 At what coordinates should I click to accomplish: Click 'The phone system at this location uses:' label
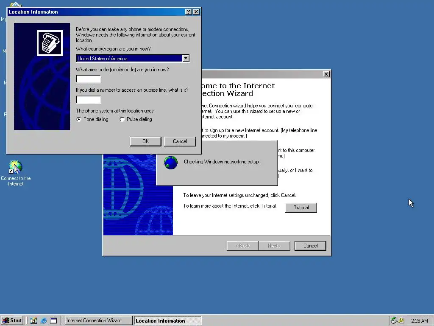[x=115, y=111]
